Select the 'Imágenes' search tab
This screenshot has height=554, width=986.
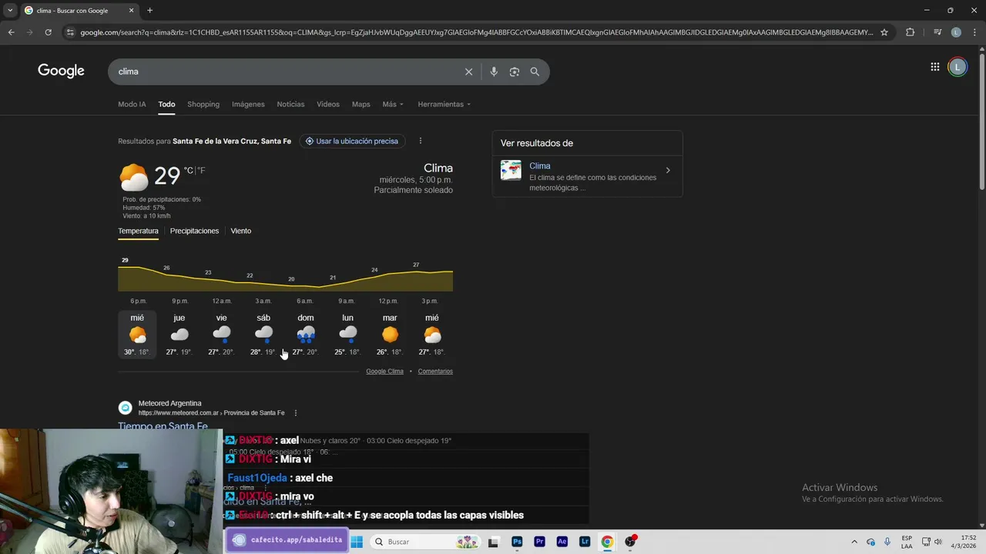pyautogui.click(x=248, y=104)
